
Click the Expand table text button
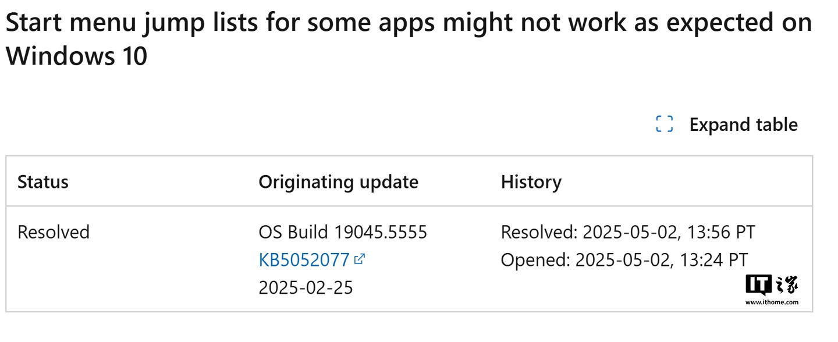[743, 124]
